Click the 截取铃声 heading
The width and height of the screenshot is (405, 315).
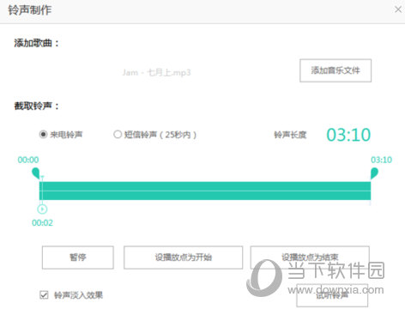(x=36, y=106)
